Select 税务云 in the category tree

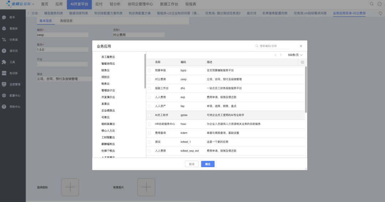click(105, 84)
